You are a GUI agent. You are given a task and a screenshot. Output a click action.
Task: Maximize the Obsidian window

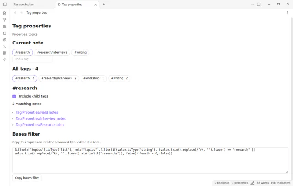[278, 5]
